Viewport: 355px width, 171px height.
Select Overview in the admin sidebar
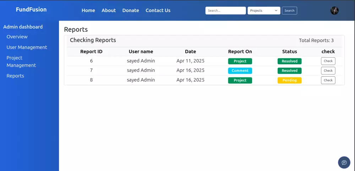click(x=17, y=37)
